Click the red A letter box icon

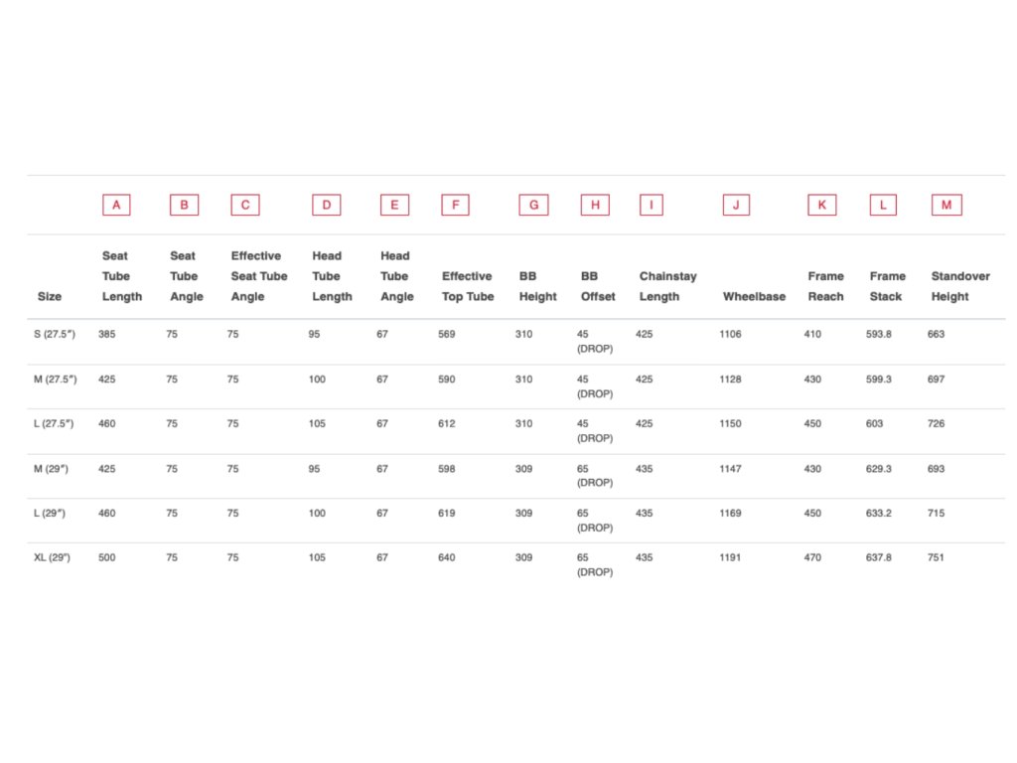tap(117, 205)
